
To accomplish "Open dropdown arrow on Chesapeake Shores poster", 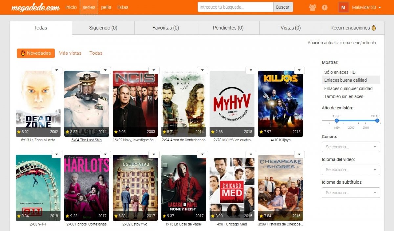I will (x=299, y=154).
